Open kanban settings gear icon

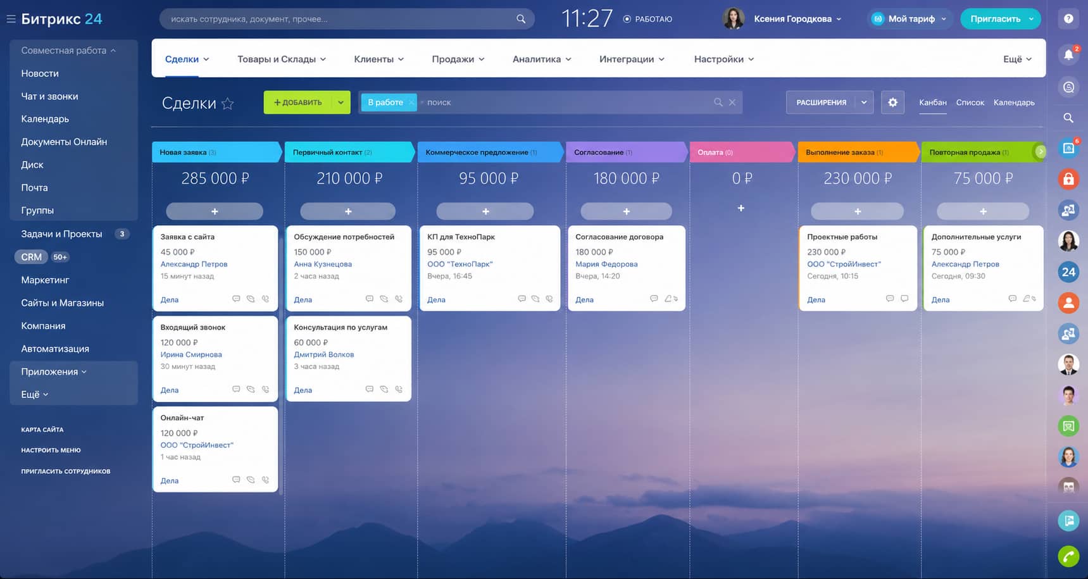point(892,102)
